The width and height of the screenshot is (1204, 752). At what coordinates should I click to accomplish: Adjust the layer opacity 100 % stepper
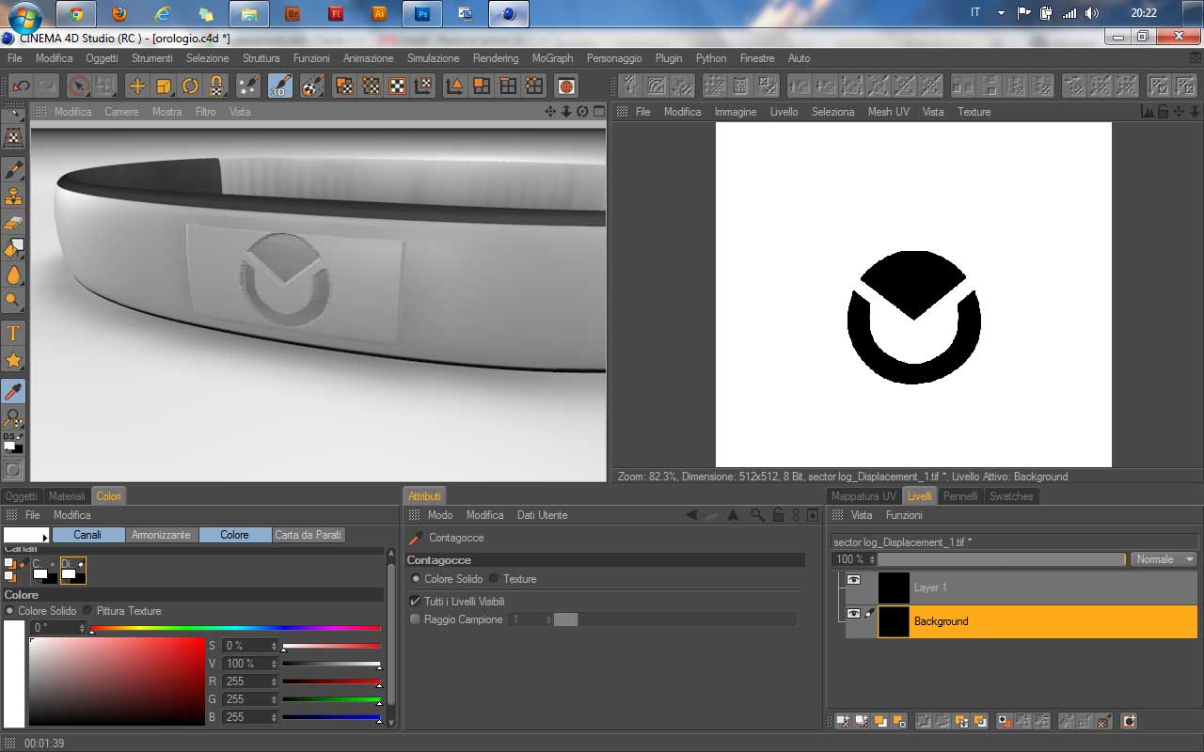[x=870, y=559]
